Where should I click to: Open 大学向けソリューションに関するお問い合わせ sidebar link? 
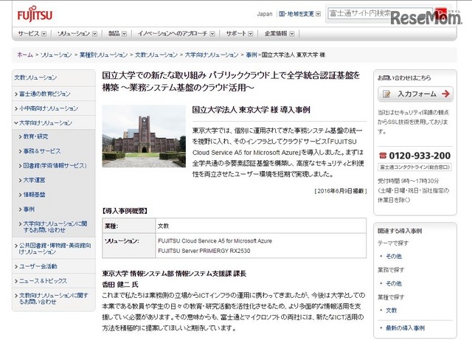[x=55, y=226]
